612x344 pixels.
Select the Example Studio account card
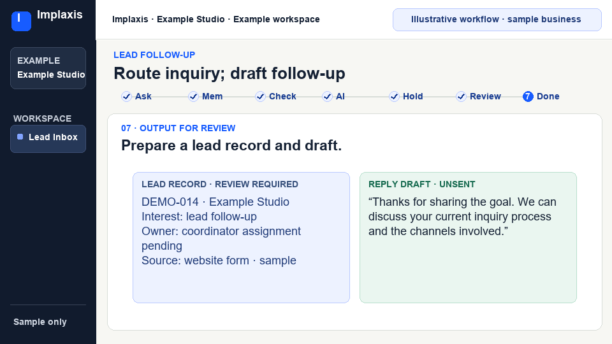48,68
